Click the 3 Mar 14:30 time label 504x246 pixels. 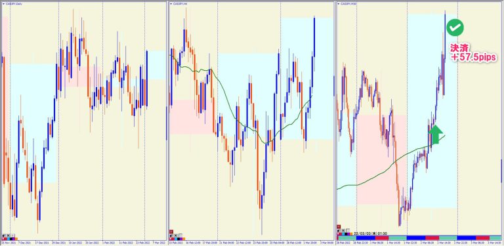pos(495,243)
